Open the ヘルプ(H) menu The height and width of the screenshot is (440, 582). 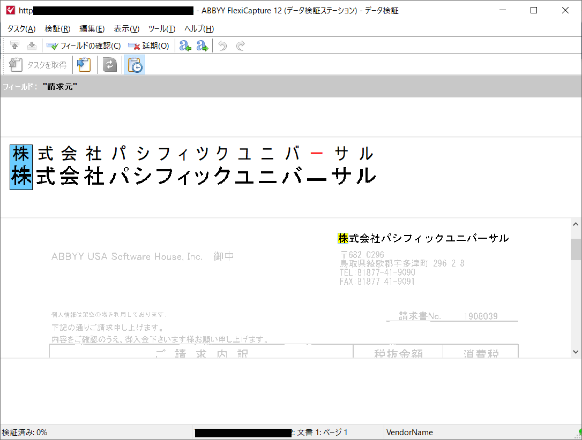pyautogui.click(x=199, y=29)
